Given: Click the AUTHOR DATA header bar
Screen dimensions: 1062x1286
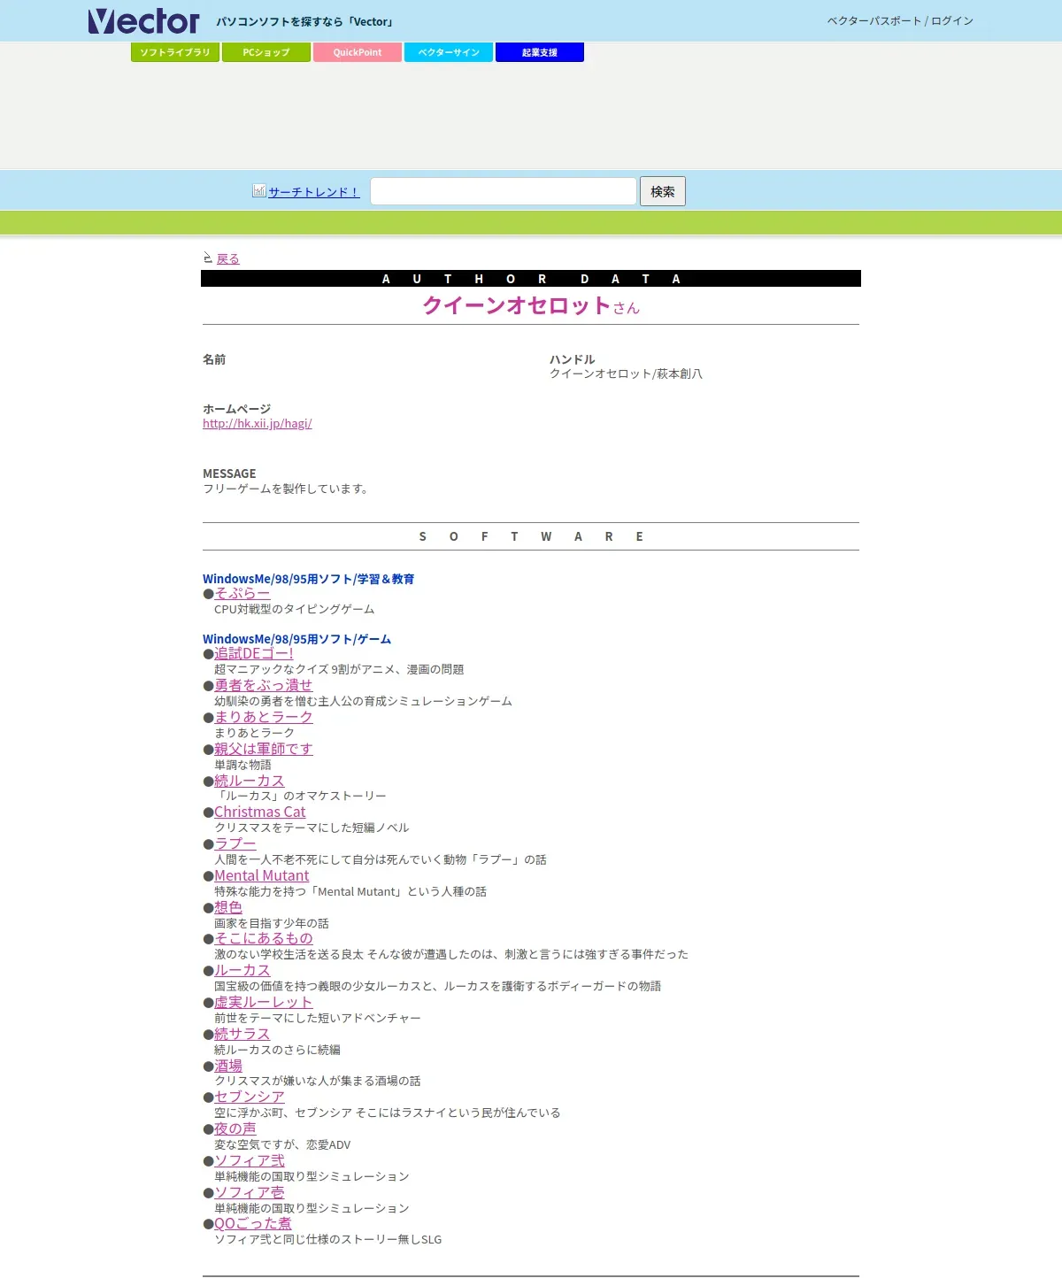Looking at the screenshot, I should coord(531,279).
